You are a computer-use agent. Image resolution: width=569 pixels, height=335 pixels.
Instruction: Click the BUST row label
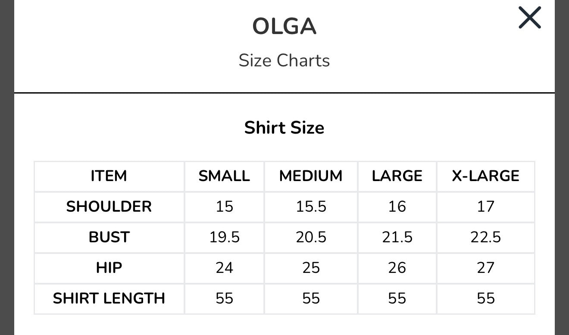coord(109,237)
